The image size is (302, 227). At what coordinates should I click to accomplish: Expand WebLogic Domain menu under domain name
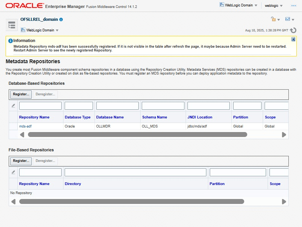39,30
